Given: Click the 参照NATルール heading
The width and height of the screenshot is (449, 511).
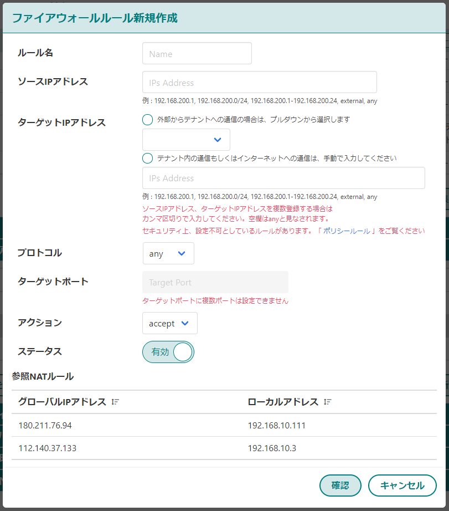Looking at the screenshot, I should (x=43, y=376).
